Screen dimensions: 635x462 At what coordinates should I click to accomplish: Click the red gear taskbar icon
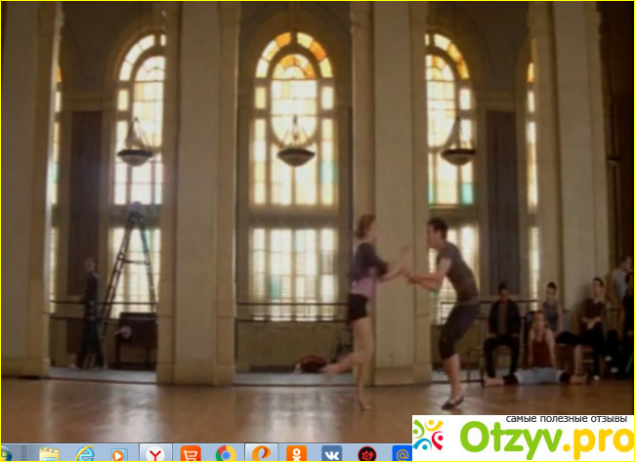click(366, 454)
